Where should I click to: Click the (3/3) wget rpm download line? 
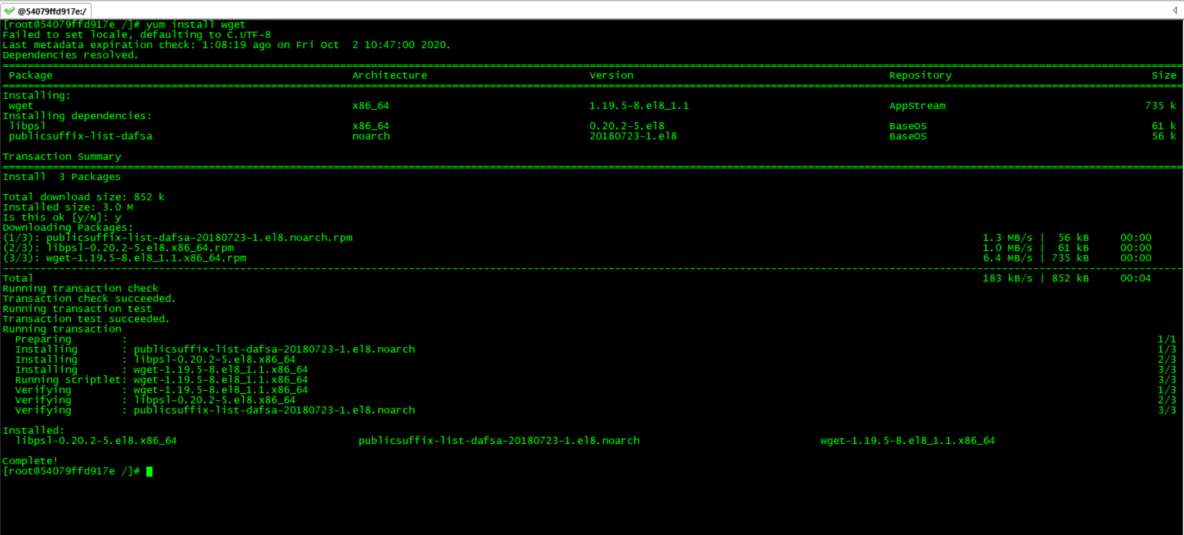pos(124,258)
